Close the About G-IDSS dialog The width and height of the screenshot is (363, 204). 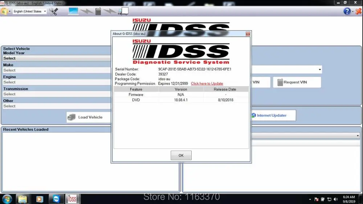[x=248, y=34]
